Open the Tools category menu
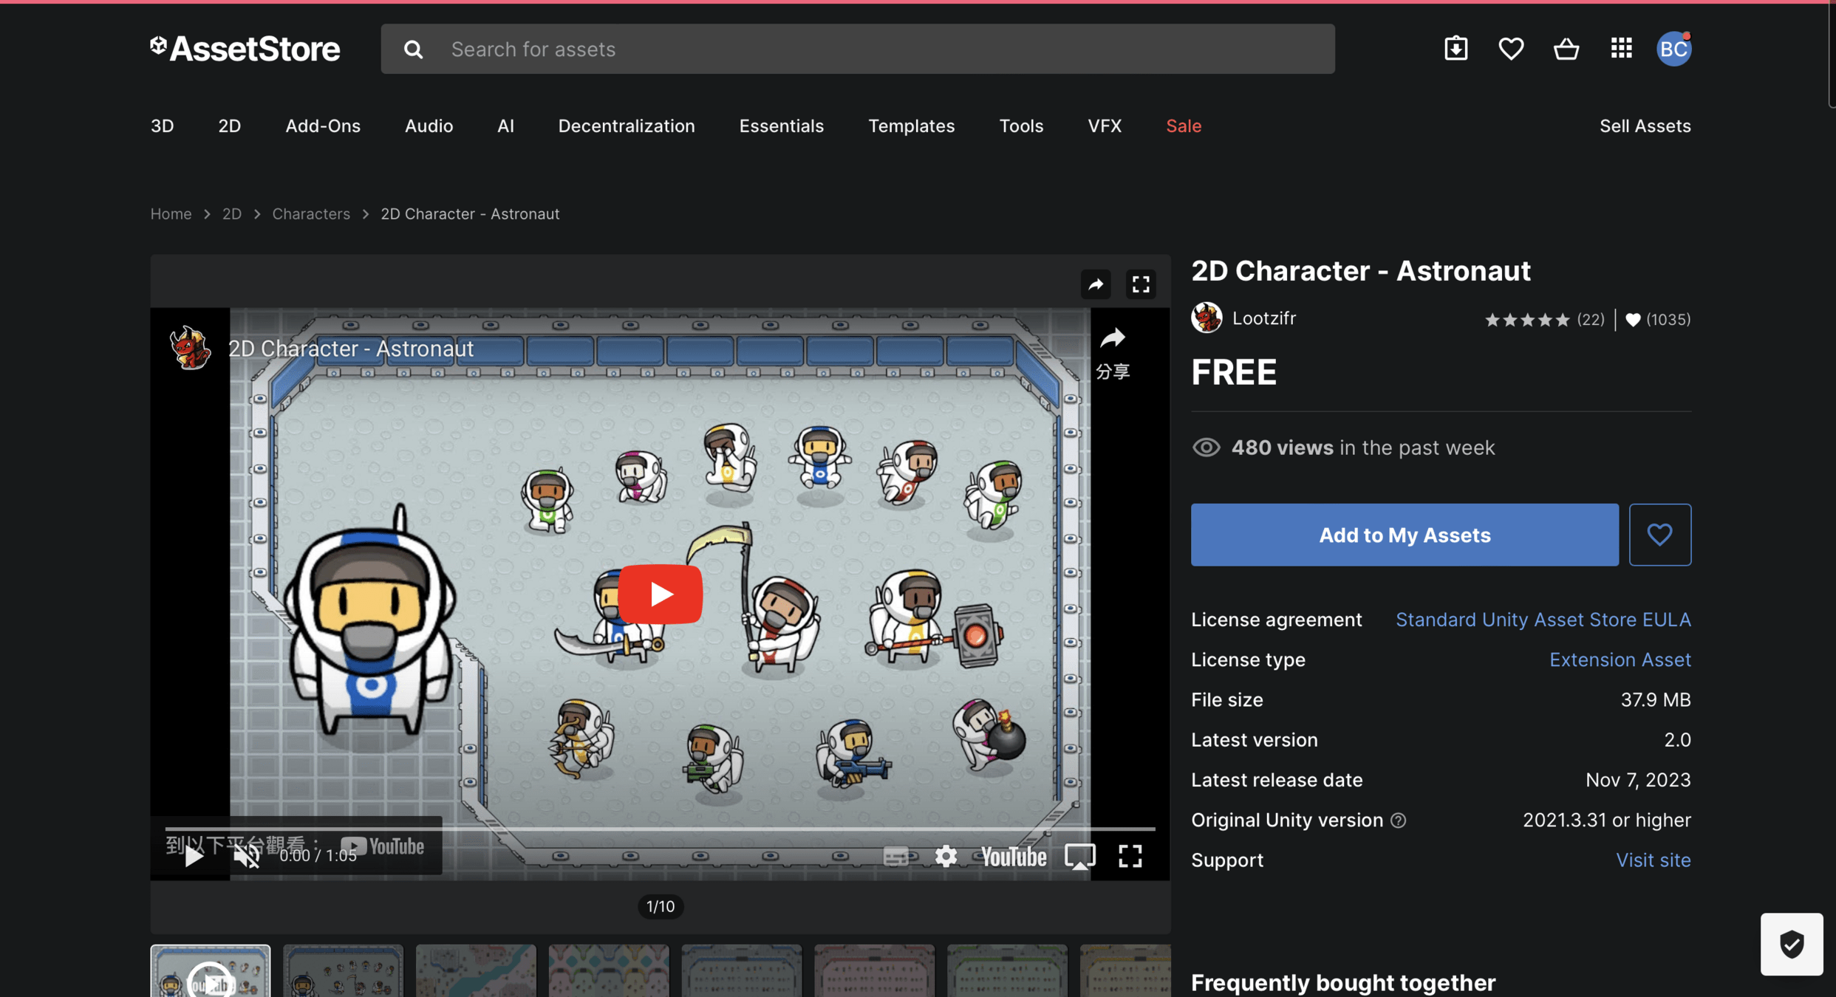The image size is (1836, 997). point(1021,126)
